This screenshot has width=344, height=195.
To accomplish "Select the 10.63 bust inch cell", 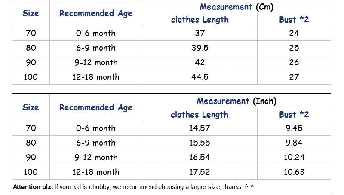I will (294, 172).
